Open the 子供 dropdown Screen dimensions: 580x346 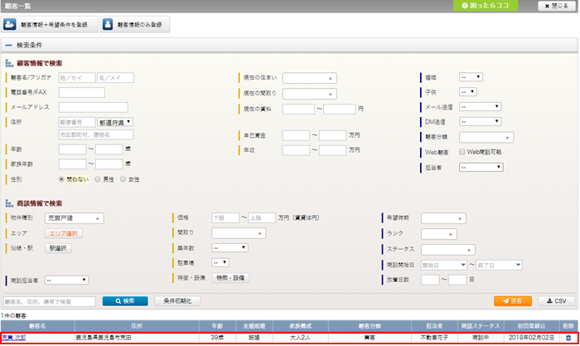pos(468,92)
